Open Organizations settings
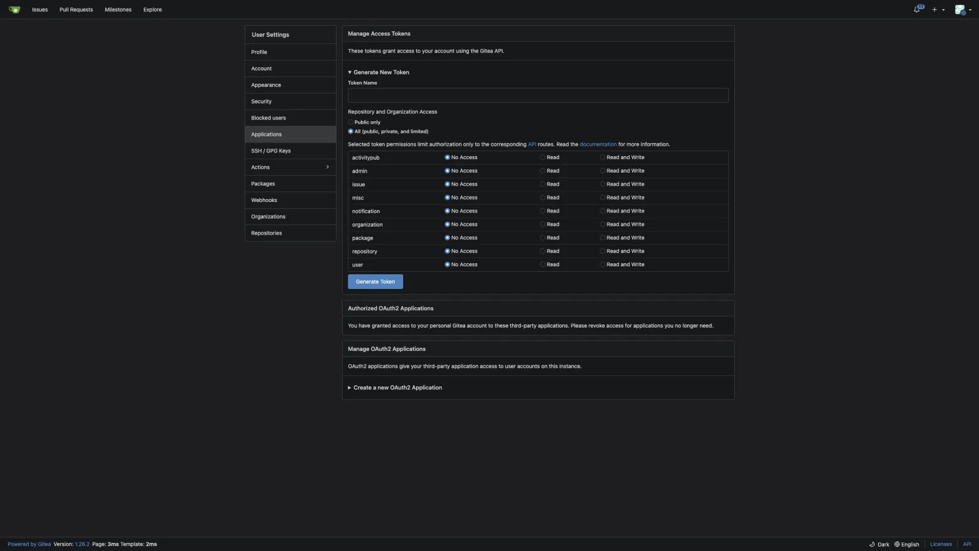The width and height of the screenshot is (979, 551). tap(291, 217)
